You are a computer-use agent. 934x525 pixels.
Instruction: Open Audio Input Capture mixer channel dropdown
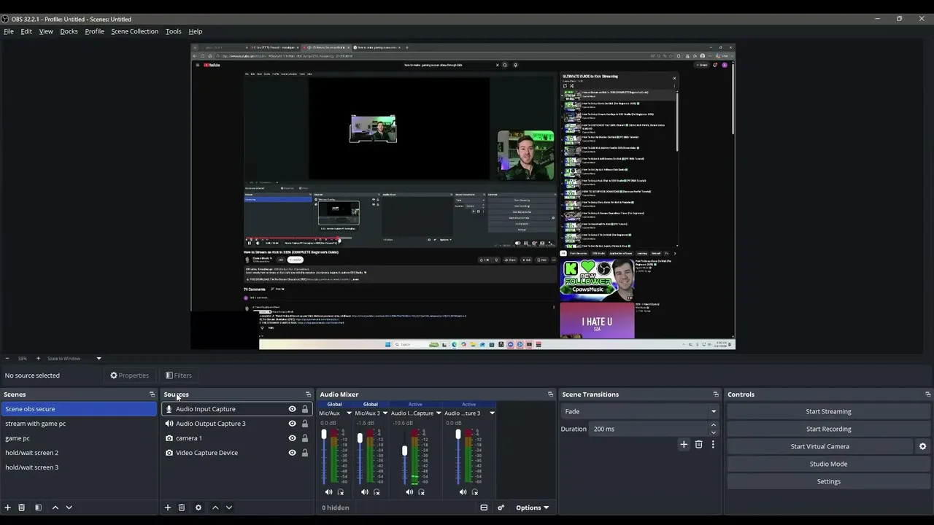439,413
